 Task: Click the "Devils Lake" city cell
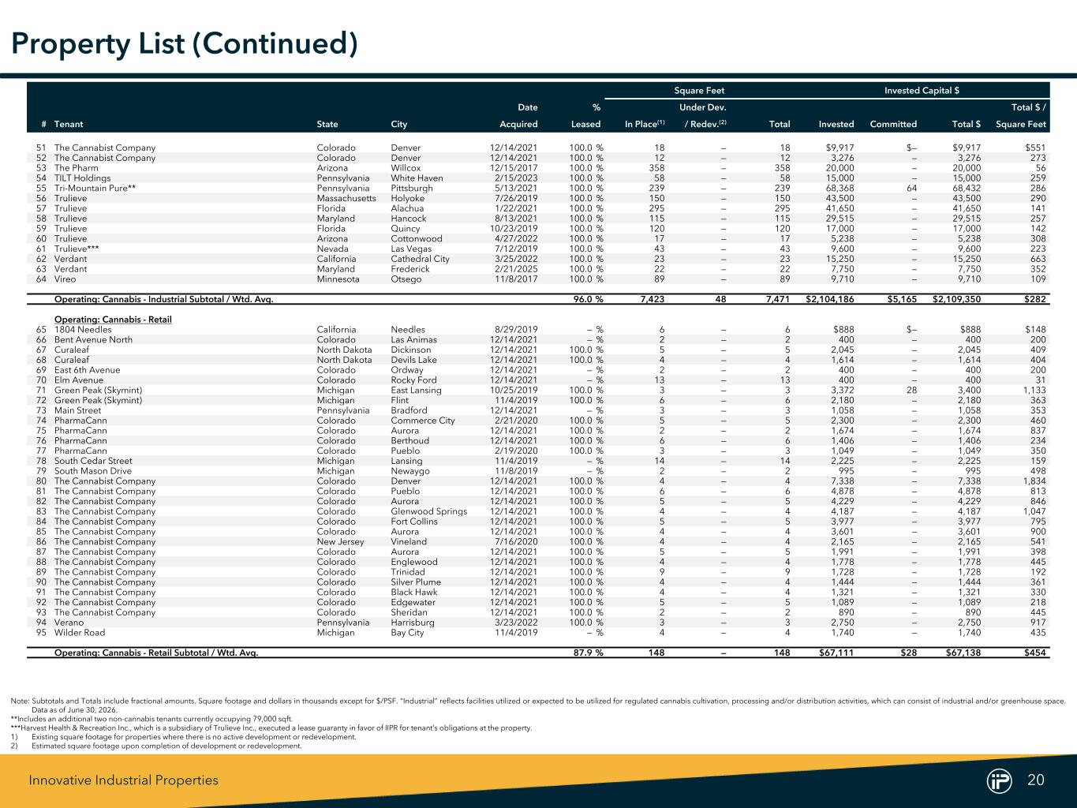[x=413, y=360]
